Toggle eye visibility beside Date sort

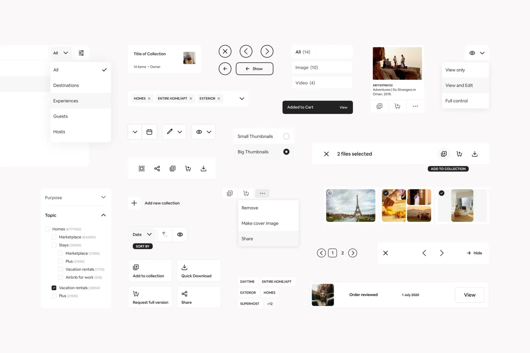[x=180, y=234]
